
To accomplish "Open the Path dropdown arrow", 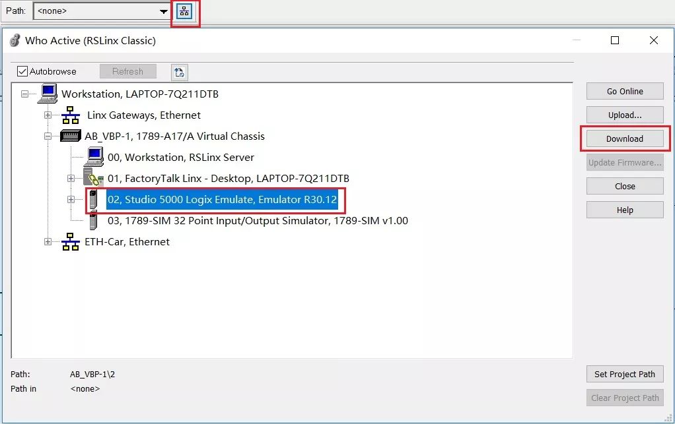I will coord(164,12).
